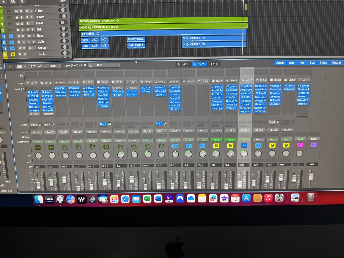The width and height of the screenshot is (344, 258).
Task: Select the 260523_[大浦街道]_Drums_HH region
Action: point(163,21)
